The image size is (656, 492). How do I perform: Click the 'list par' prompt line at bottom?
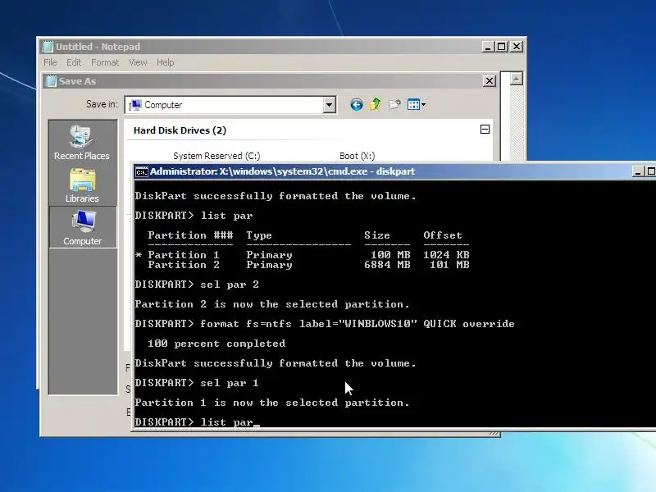[197, 421]
